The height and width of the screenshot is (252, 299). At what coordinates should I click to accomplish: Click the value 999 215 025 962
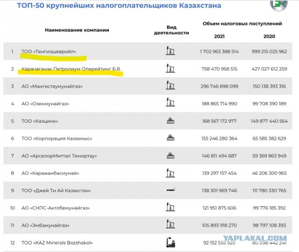pos(269,51)
